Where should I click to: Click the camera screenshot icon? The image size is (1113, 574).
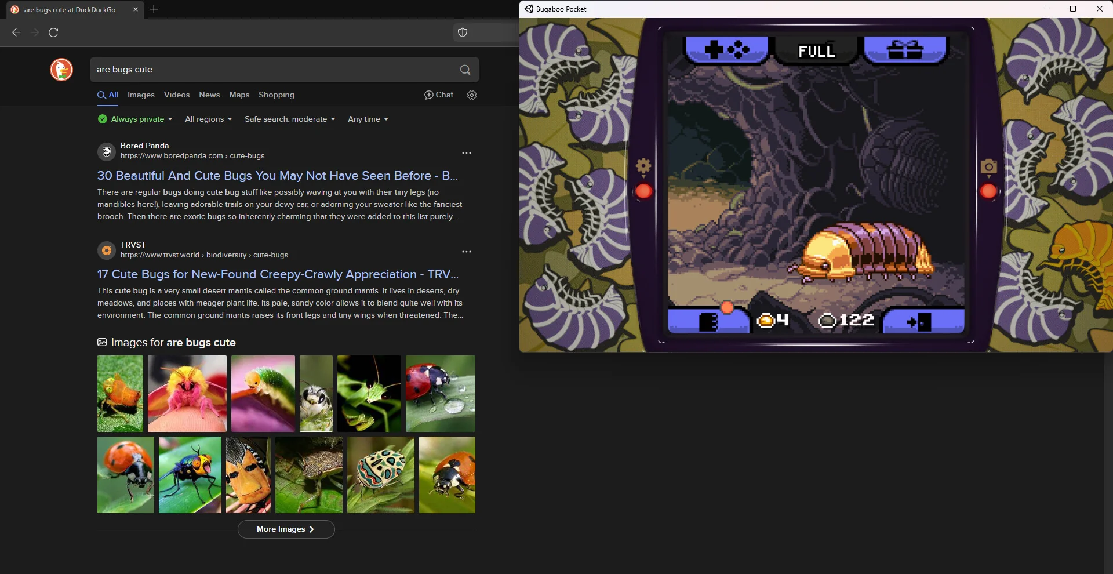(x=988, y=167)
